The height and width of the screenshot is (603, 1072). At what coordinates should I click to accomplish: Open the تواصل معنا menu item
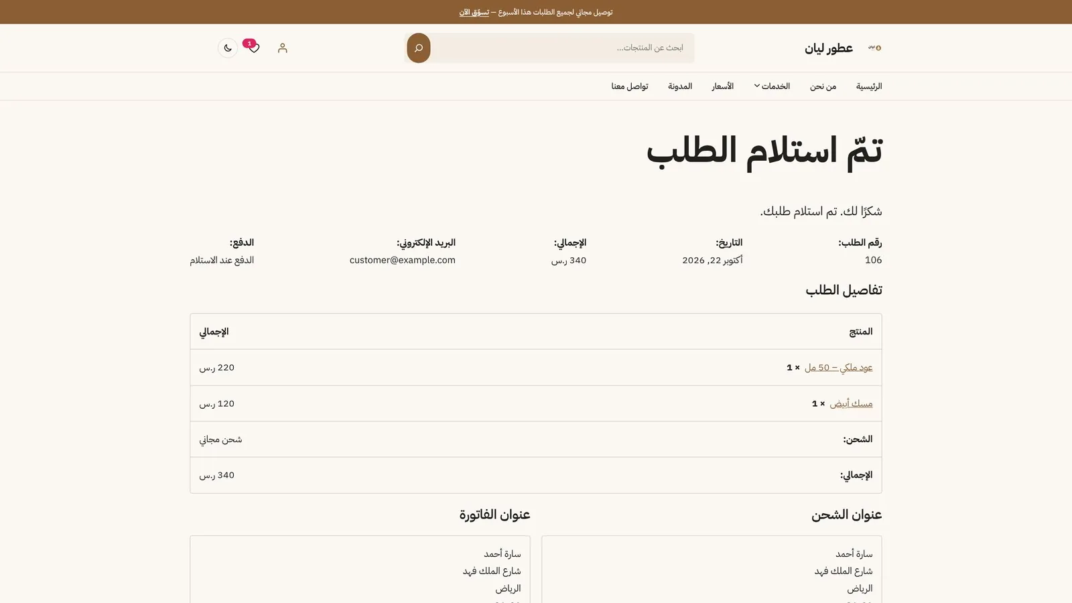[x=630, y=86]
